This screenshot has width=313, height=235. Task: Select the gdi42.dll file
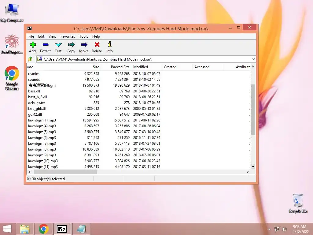click(x=138, y=114)
